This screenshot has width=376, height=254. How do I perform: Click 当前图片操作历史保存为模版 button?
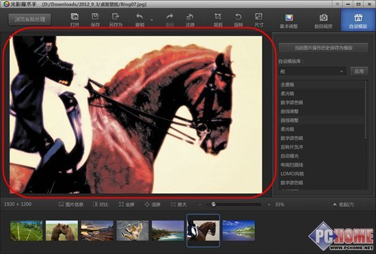323,48
